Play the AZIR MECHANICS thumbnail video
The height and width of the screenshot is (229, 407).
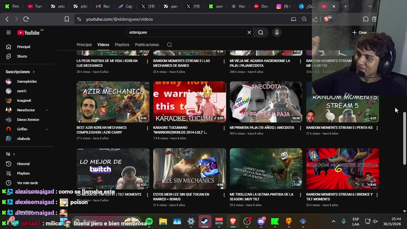[113, 102]
